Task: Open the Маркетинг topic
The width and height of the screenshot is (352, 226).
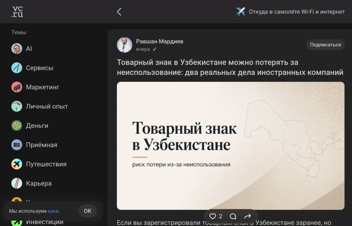Action: tap(43, 87)
